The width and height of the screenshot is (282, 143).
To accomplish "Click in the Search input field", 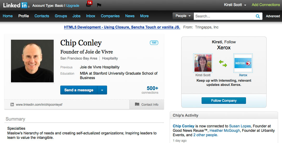I will pyautogui.click(x=225, y=16).
